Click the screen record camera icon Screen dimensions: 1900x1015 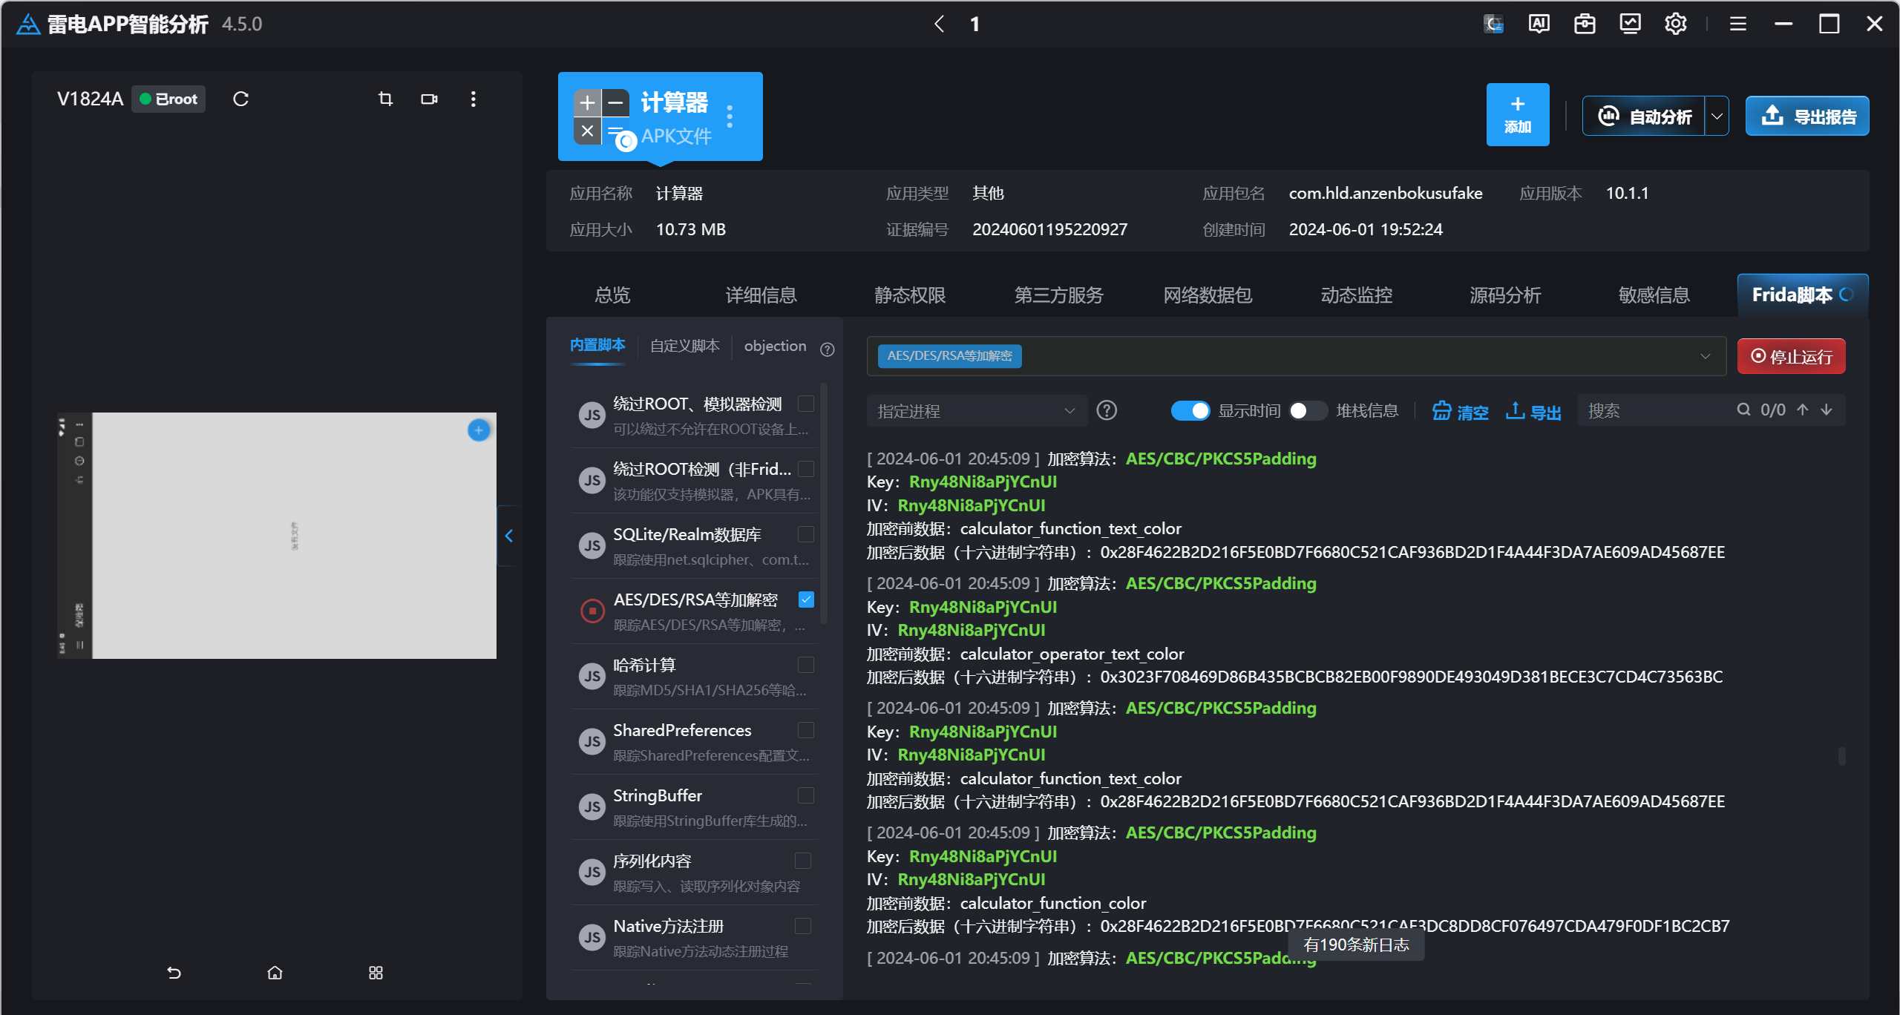coord(429,99)
